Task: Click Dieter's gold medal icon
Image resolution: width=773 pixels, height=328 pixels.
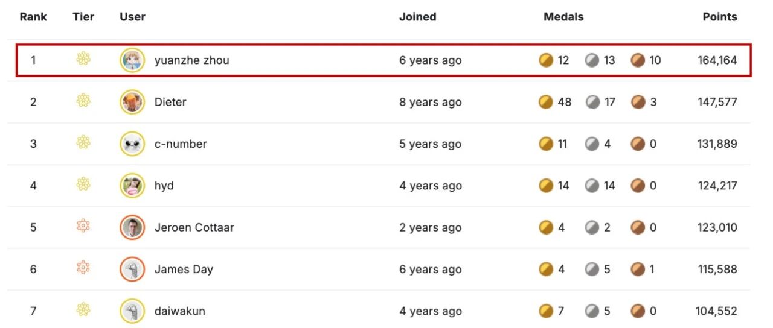Action: tap(546, 102)
